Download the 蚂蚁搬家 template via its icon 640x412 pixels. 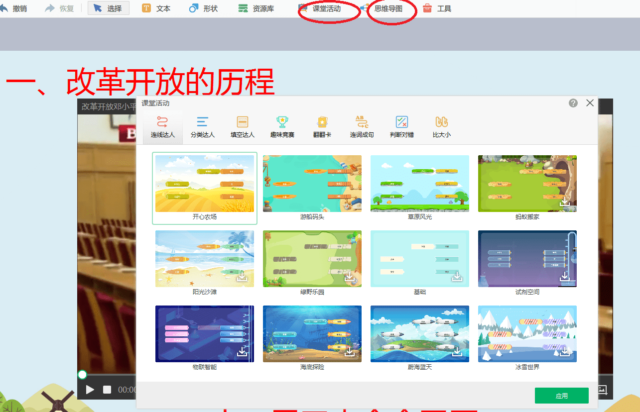(565, 202)
